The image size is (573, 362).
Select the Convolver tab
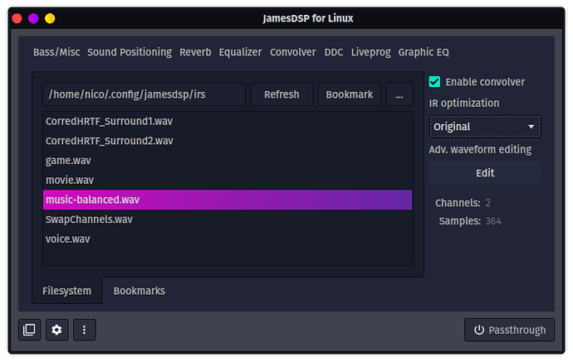click(292, 52)
